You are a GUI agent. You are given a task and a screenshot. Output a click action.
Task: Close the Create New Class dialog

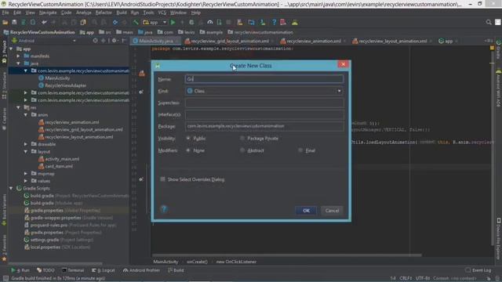343,64
